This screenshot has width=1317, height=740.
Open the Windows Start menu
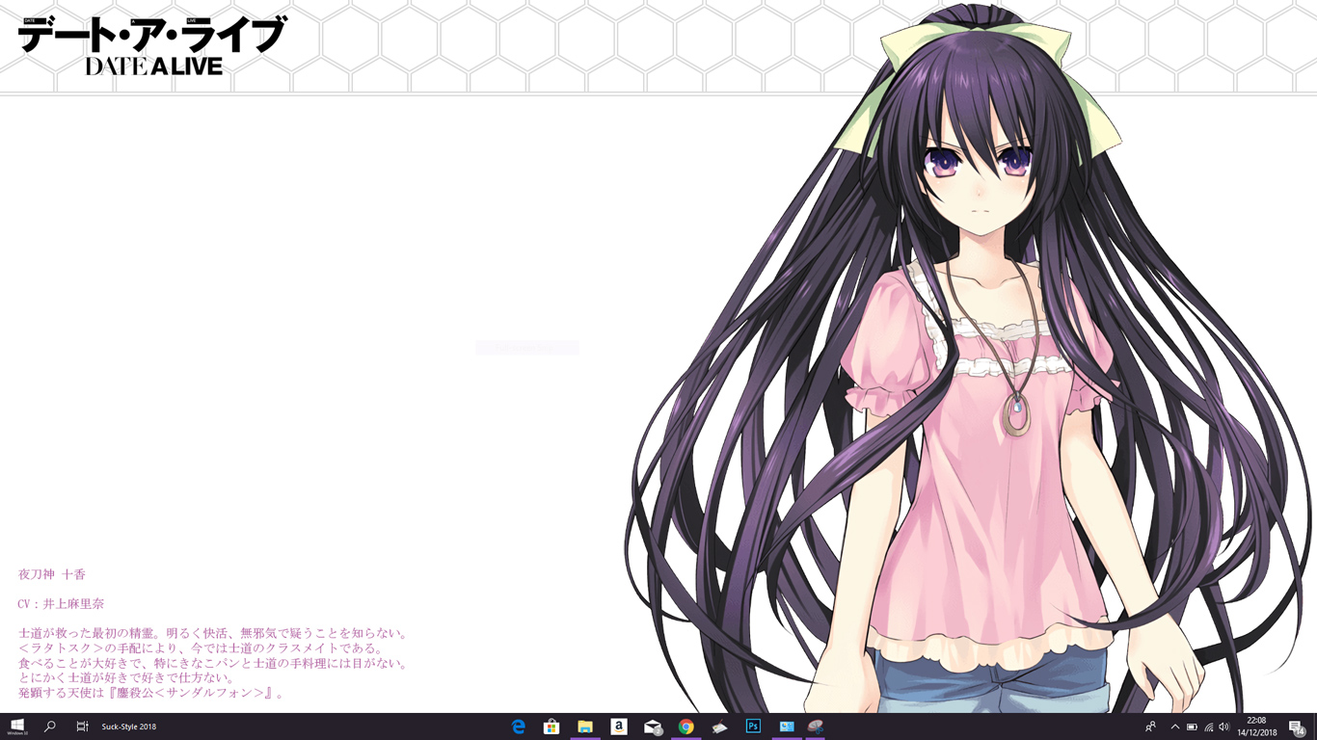(16, 727)
